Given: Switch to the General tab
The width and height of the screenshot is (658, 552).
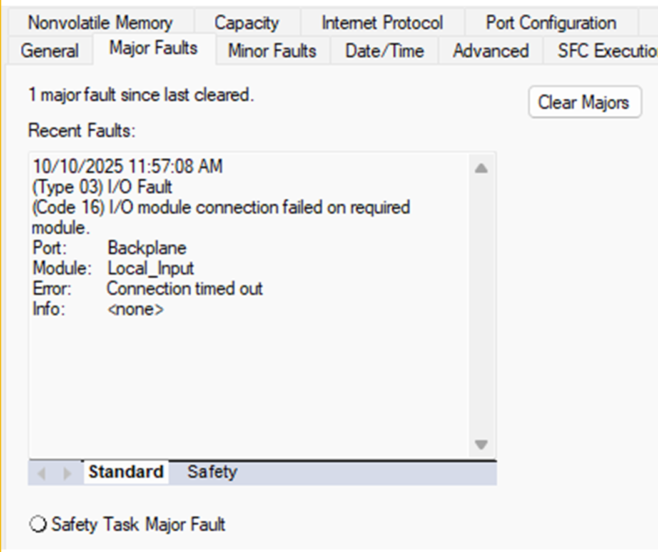Looking at the screenshot, I should pos(50,51).
